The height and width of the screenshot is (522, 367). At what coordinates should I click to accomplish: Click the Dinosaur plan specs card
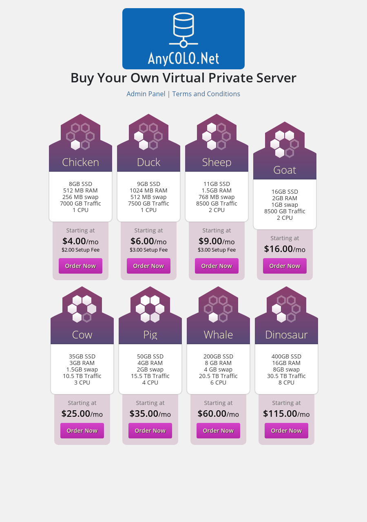(286, 369)
